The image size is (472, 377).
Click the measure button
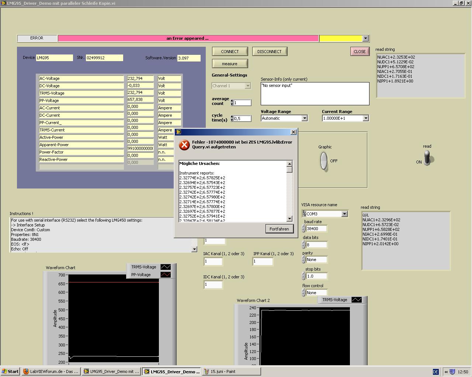[230, 64]
